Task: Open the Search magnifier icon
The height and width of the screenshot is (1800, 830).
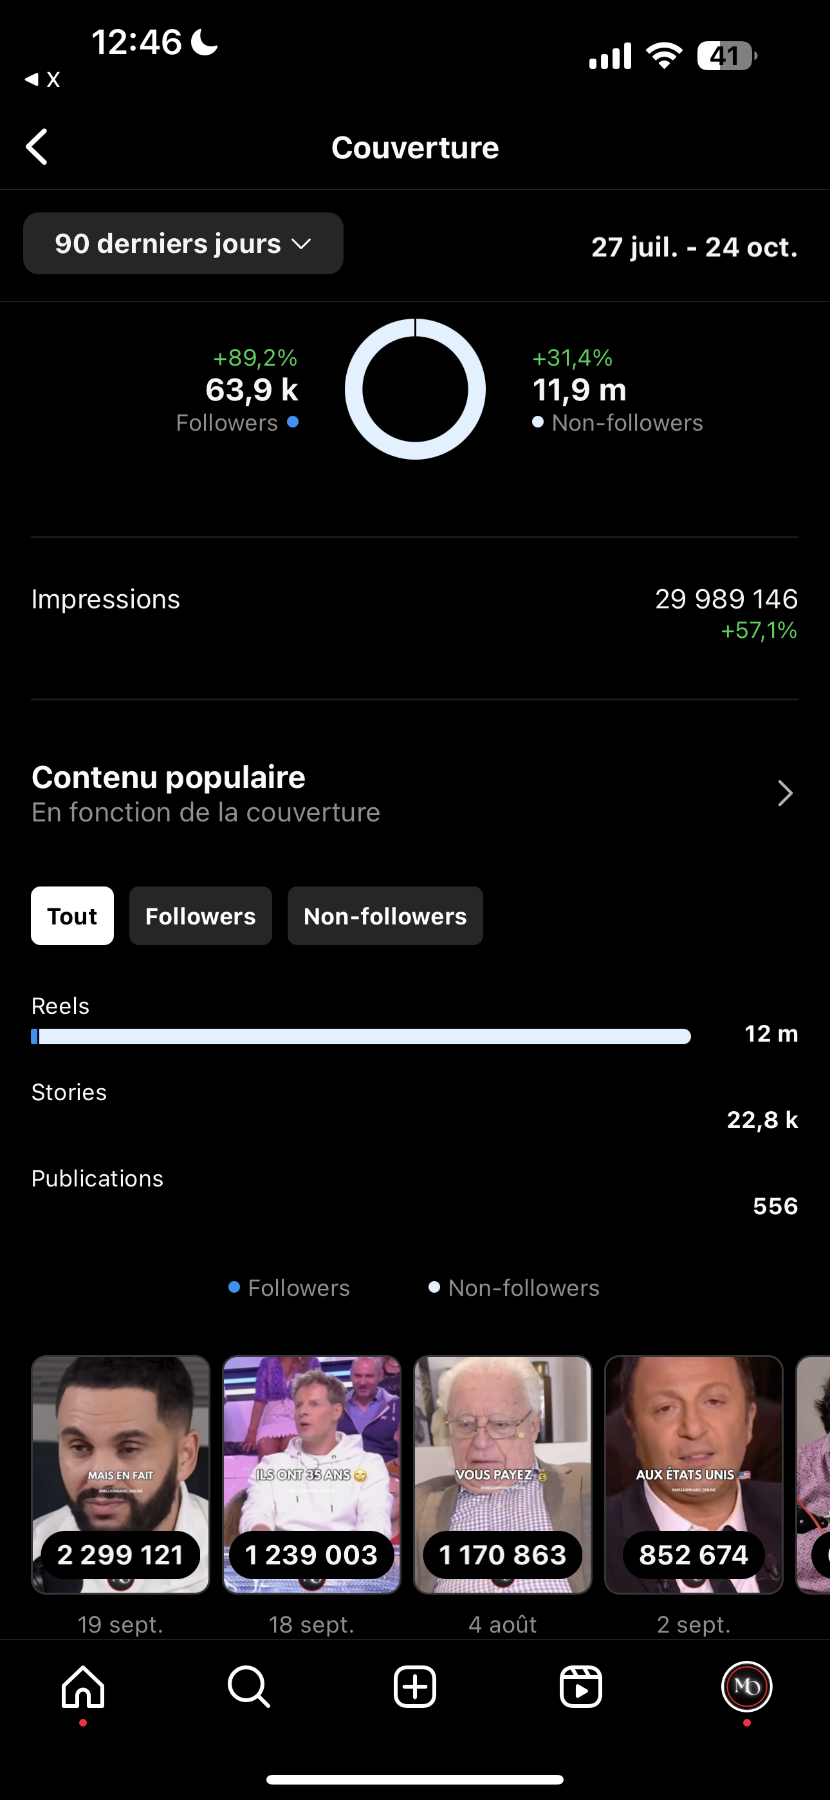Action: click(x=249, y=1687)
